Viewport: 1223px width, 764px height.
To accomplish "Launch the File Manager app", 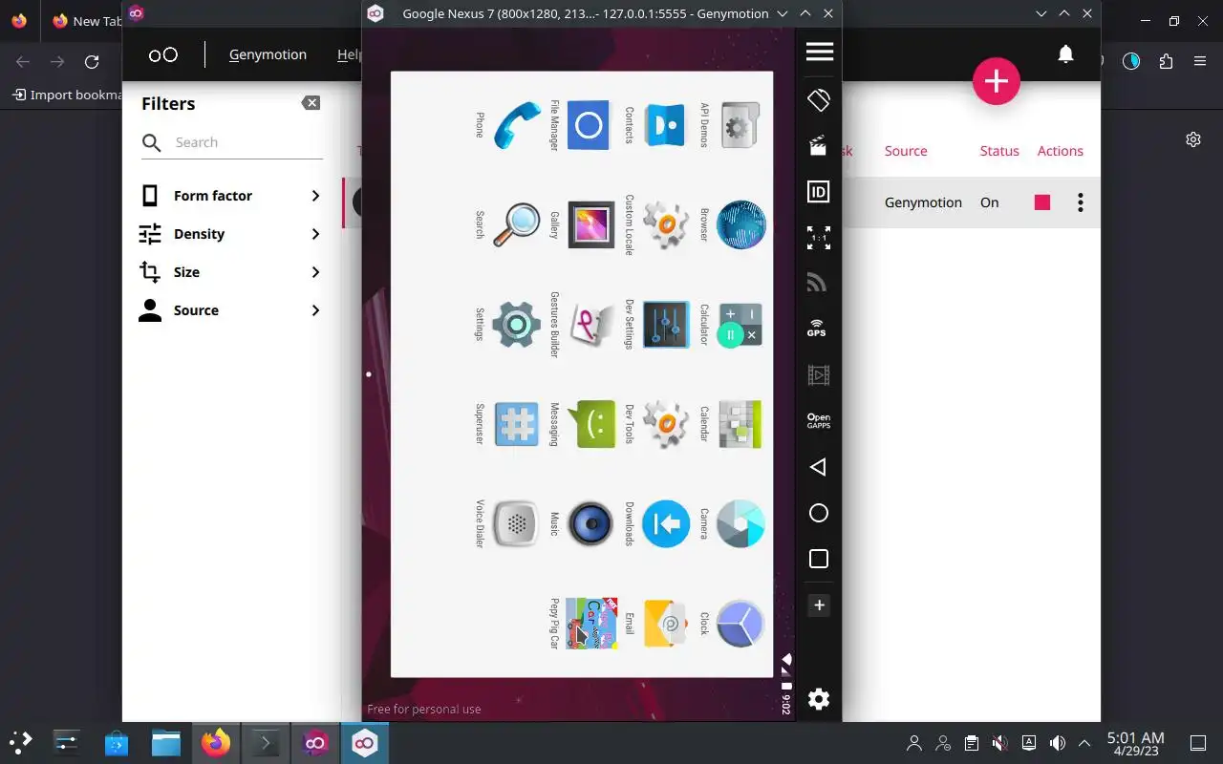I will 589,125.
